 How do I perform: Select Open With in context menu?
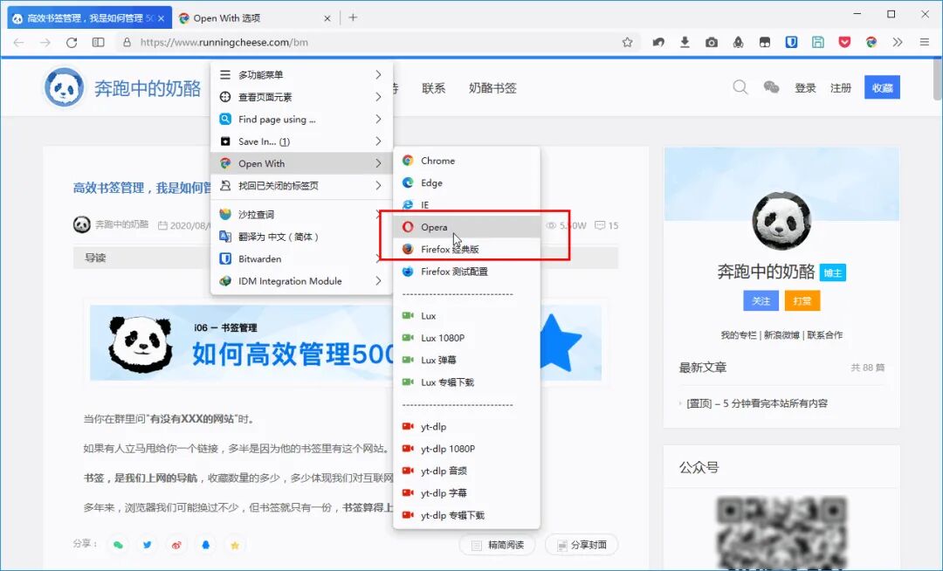point(301,163)
